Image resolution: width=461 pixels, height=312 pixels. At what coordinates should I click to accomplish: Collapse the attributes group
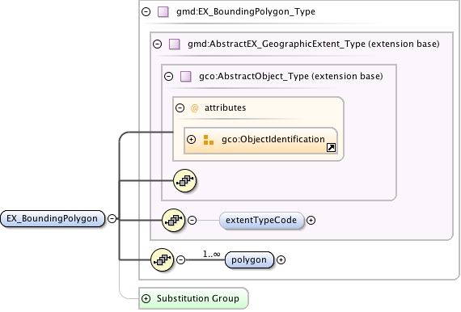[x=180, y=108]
